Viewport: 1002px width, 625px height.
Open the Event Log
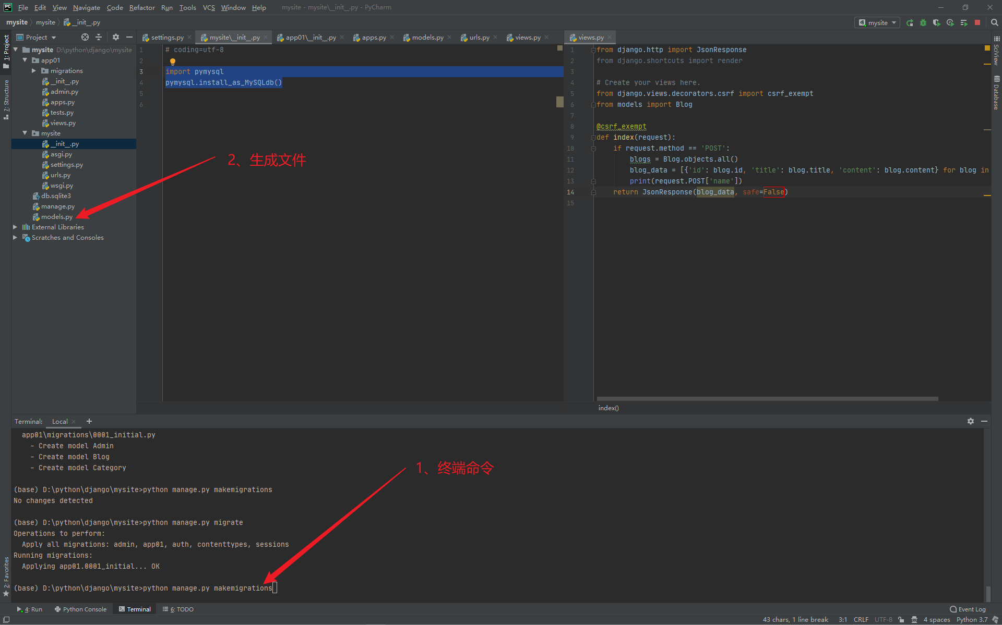pyautogui.click(x=968, y=609)
